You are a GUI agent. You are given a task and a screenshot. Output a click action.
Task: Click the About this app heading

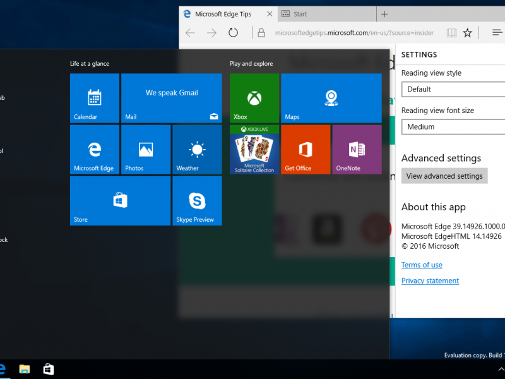(433, 207)
